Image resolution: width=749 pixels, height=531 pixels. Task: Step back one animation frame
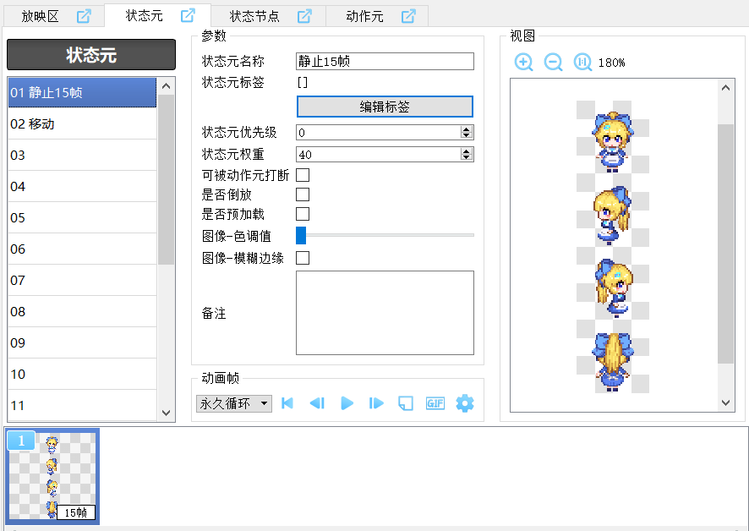[x=317, y=403]
